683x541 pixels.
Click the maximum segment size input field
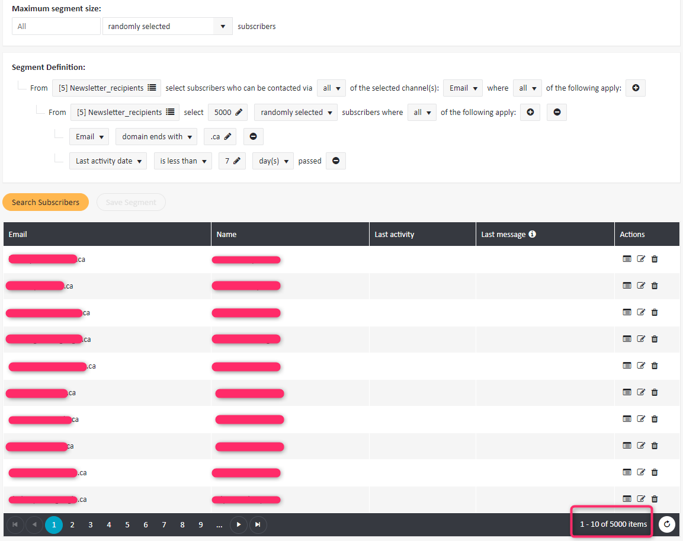click(56, 26)
